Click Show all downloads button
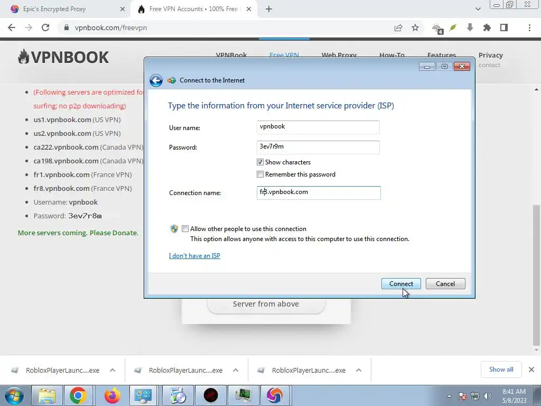This screenshot has height=406, width=541. click(501, 370)
